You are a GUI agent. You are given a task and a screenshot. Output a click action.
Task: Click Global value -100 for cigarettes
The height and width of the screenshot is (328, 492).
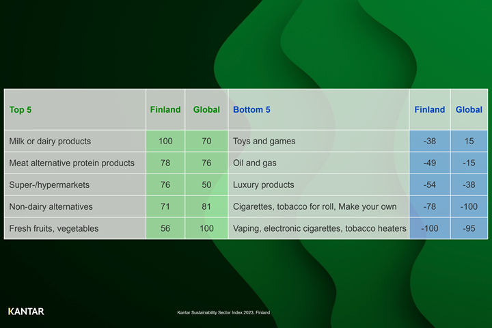(x=469, y=206)
